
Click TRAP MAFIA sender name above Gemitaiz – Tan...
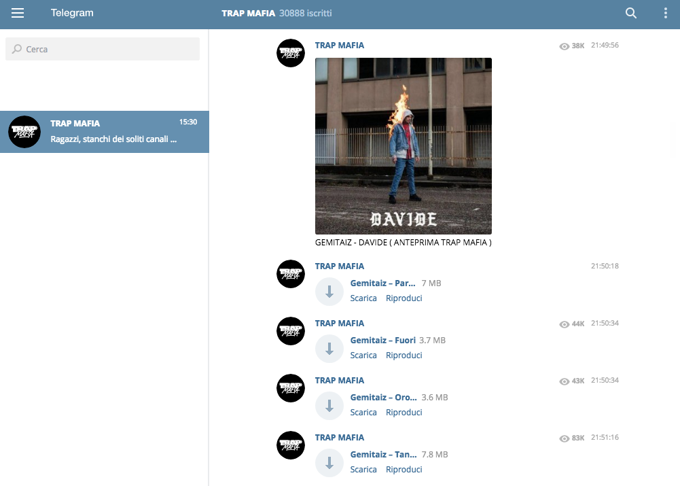pyautogui.click(x=340, y=438)
